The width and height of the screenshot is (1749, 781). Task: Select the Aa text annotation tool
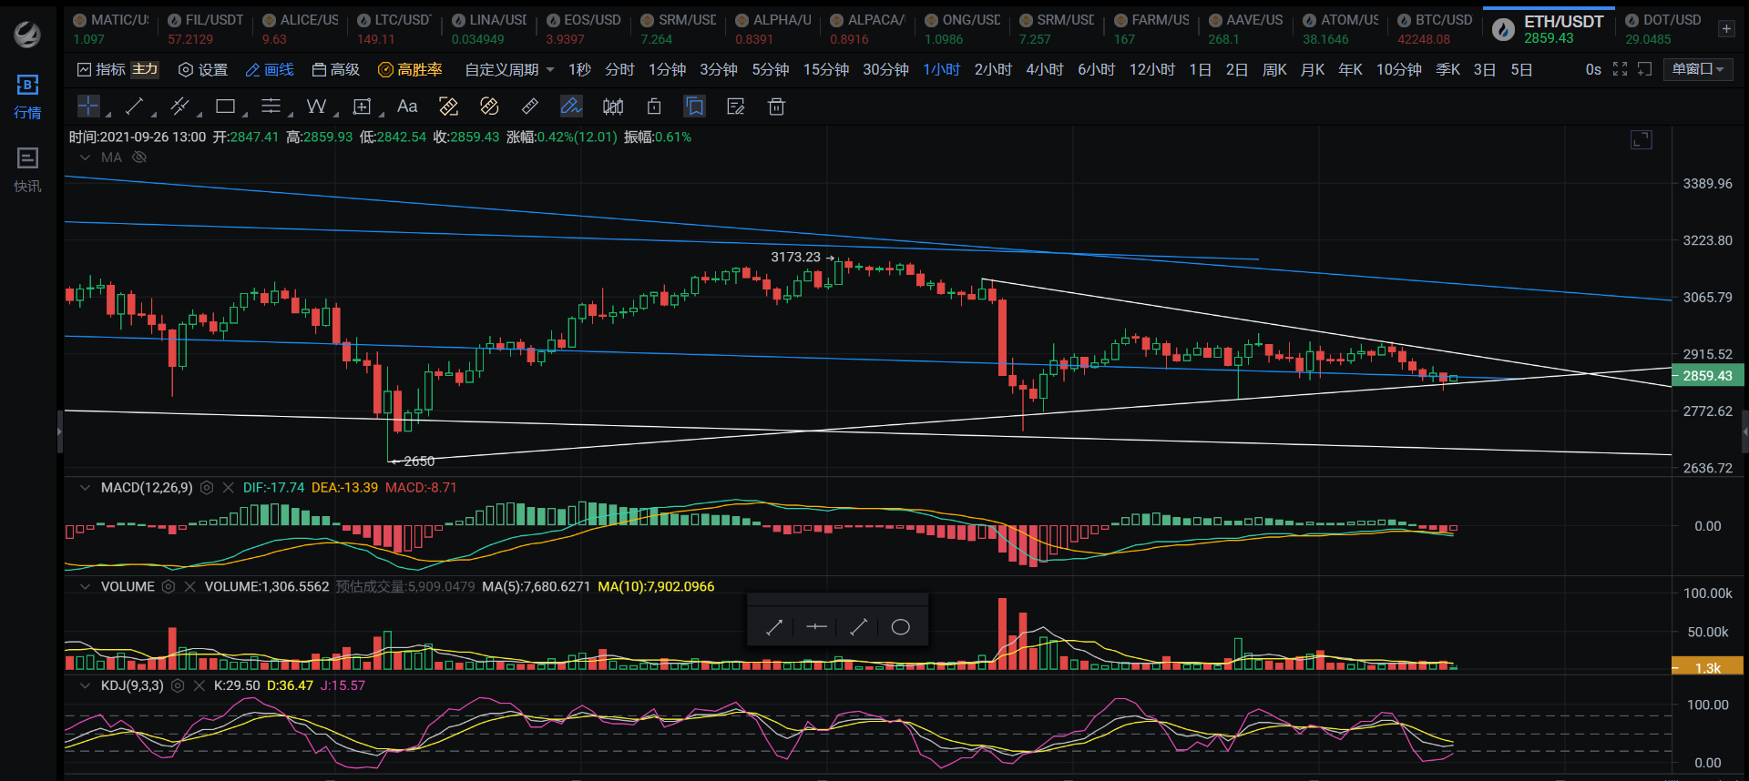point(407,106)
